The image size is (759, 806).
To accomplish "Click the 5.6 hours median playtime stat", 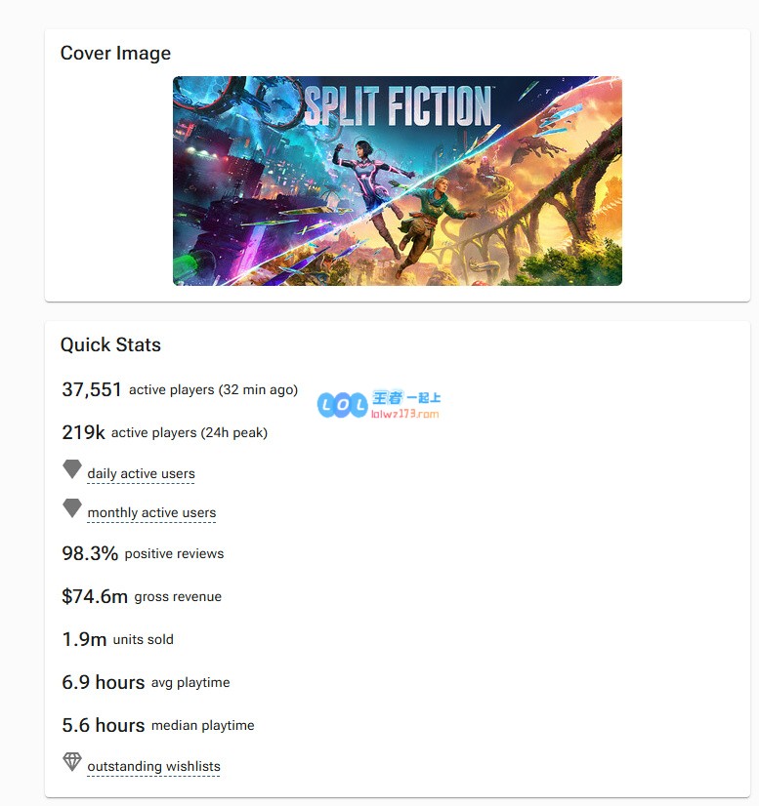I will pyautogui.click(x=158, y=725).
